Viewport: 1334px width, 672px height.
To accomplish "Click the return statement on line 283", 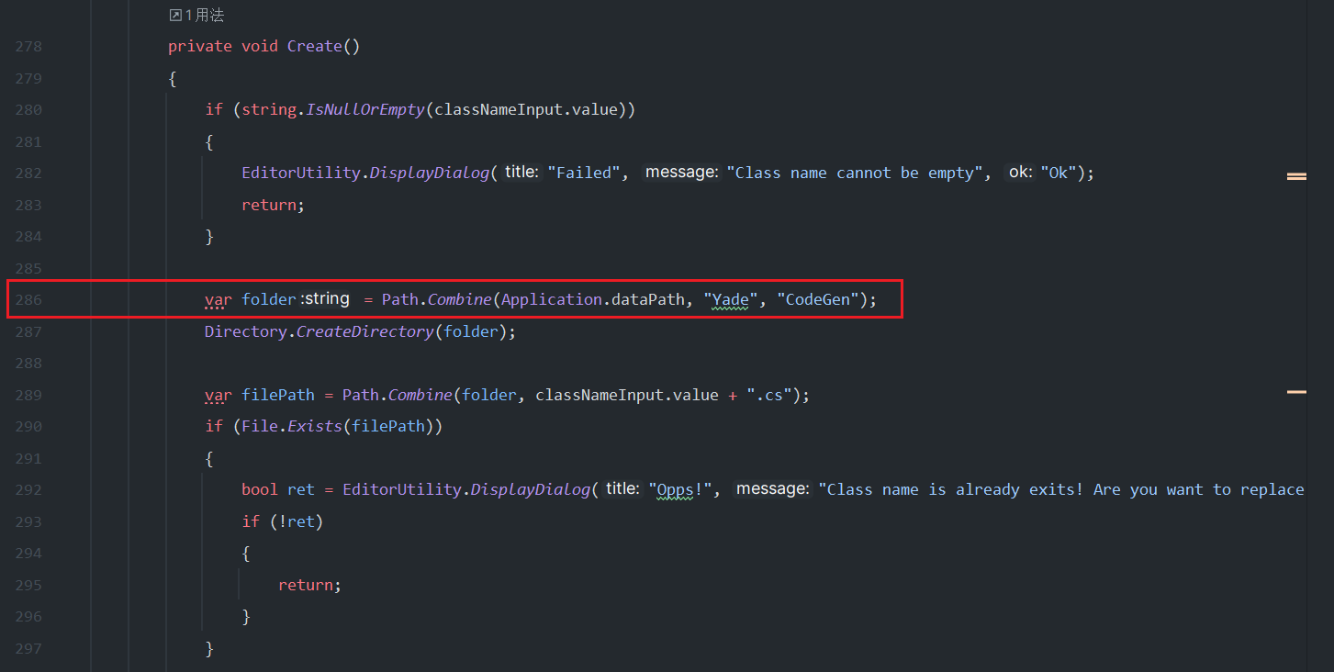I will [x=268, y=205].
